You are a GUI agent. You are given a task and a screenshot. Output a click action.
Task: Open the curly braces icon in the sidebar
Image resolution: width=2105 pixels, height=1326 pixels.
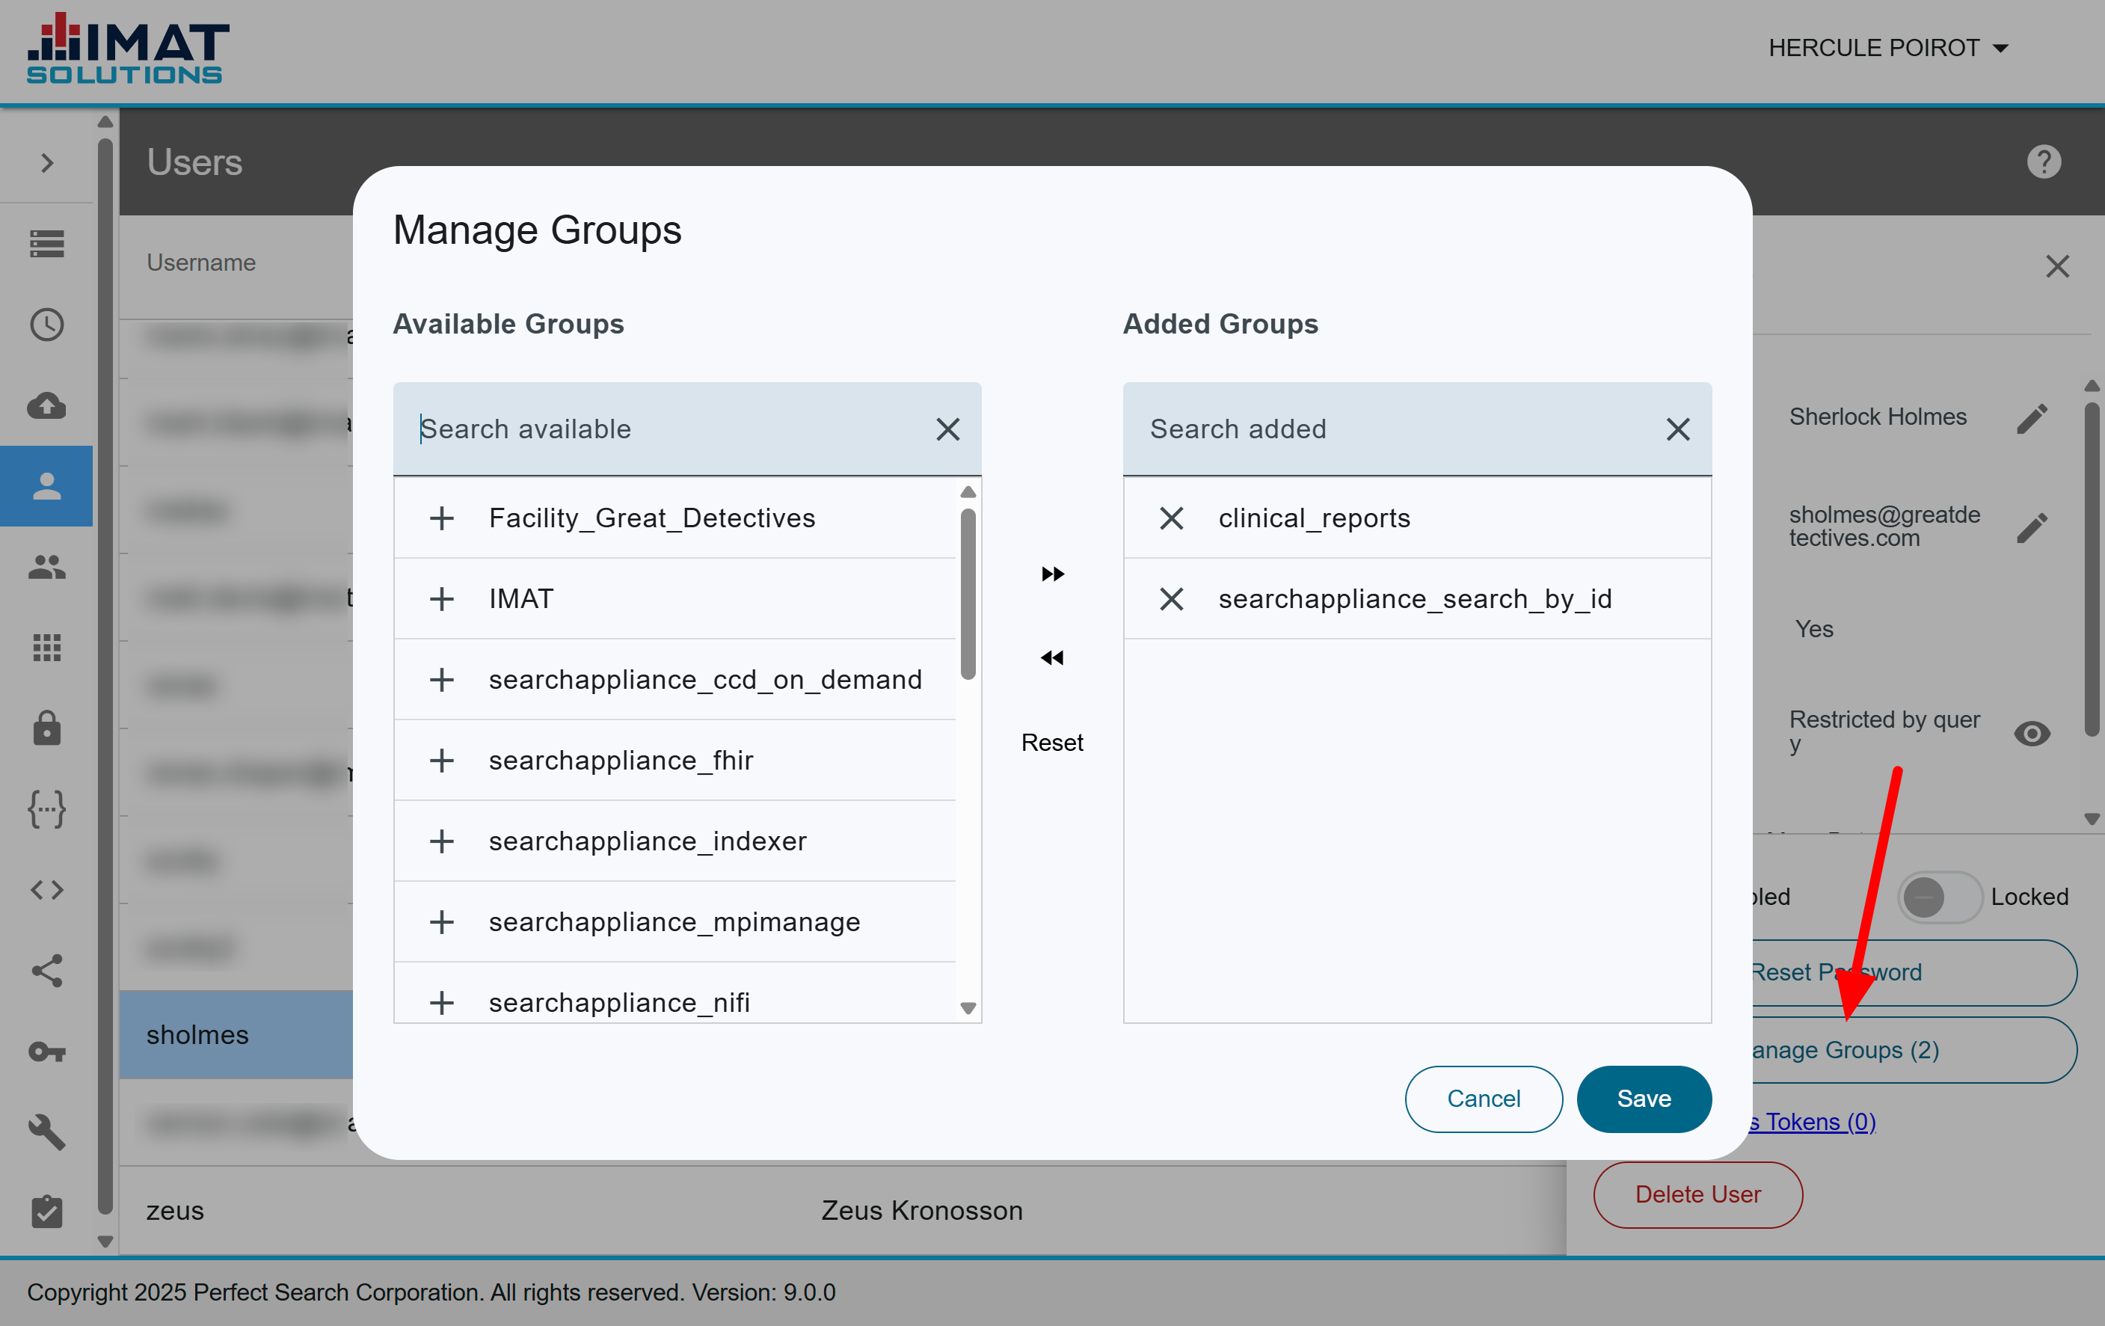coord(47,809)
